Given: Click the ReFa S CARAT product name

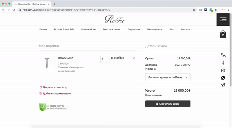Looking at the screenshot, I should [66, 58].
